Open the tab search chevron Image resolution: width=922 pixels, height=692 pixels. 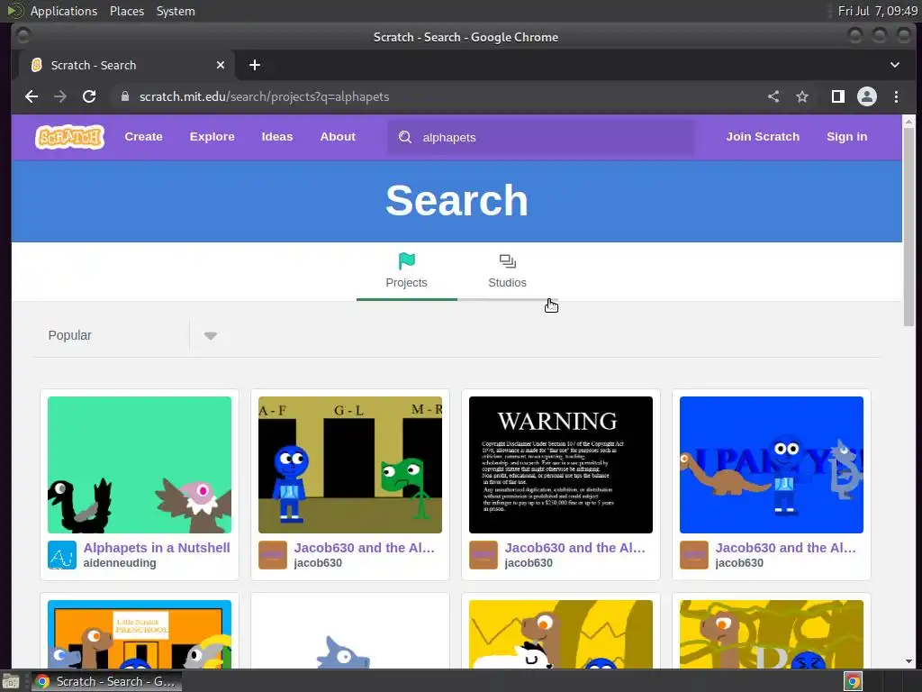[895, 65]
